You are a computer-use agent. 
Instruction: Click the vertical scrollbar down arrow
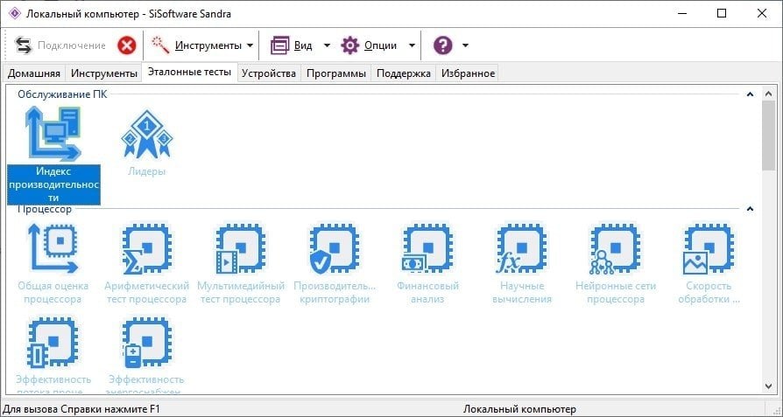click(769, 386)
